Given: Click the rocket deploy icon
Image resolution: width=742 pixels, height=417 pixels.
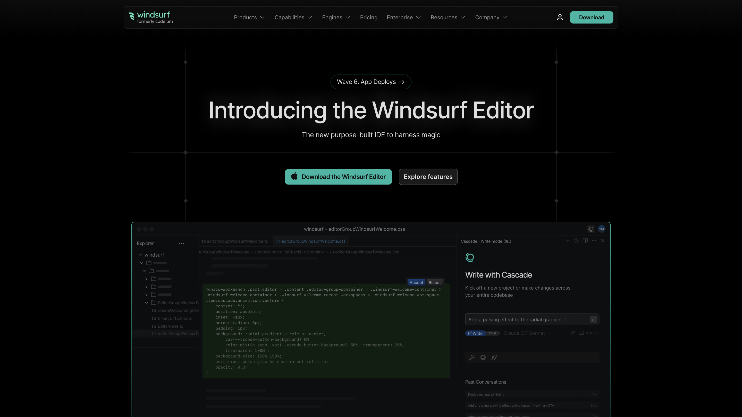Looking at the screenshot, I should 494,358.
